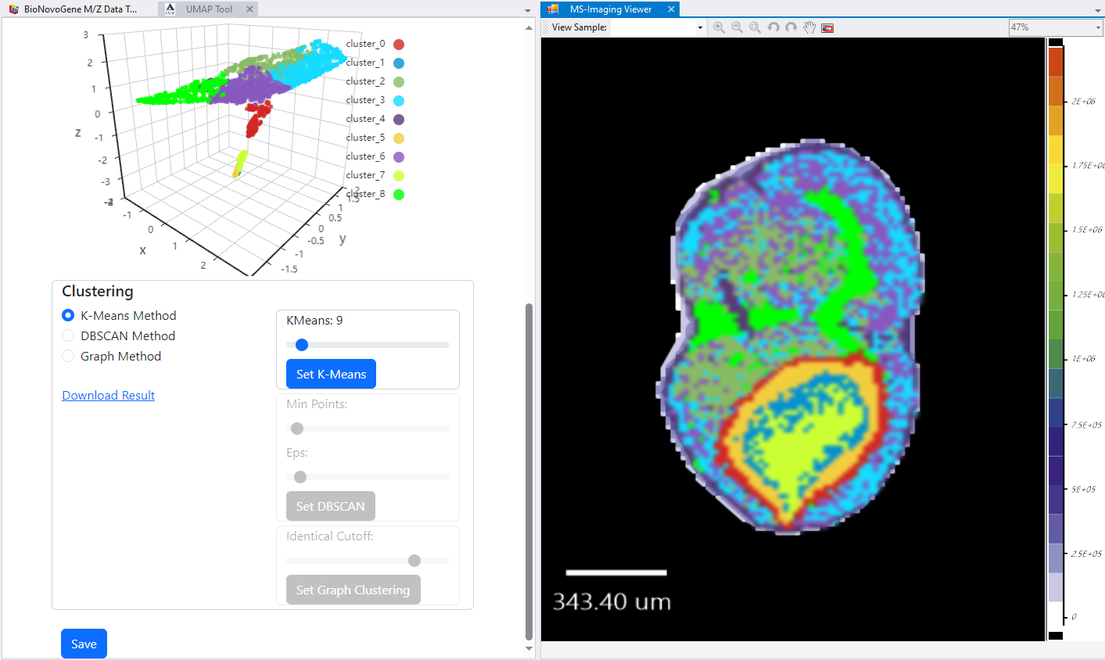Image resolution: width=1105 pixels, height=660 pixels.
Task: Select the hand pan tool
Action: pyautogui.click(x=809, y=27)
